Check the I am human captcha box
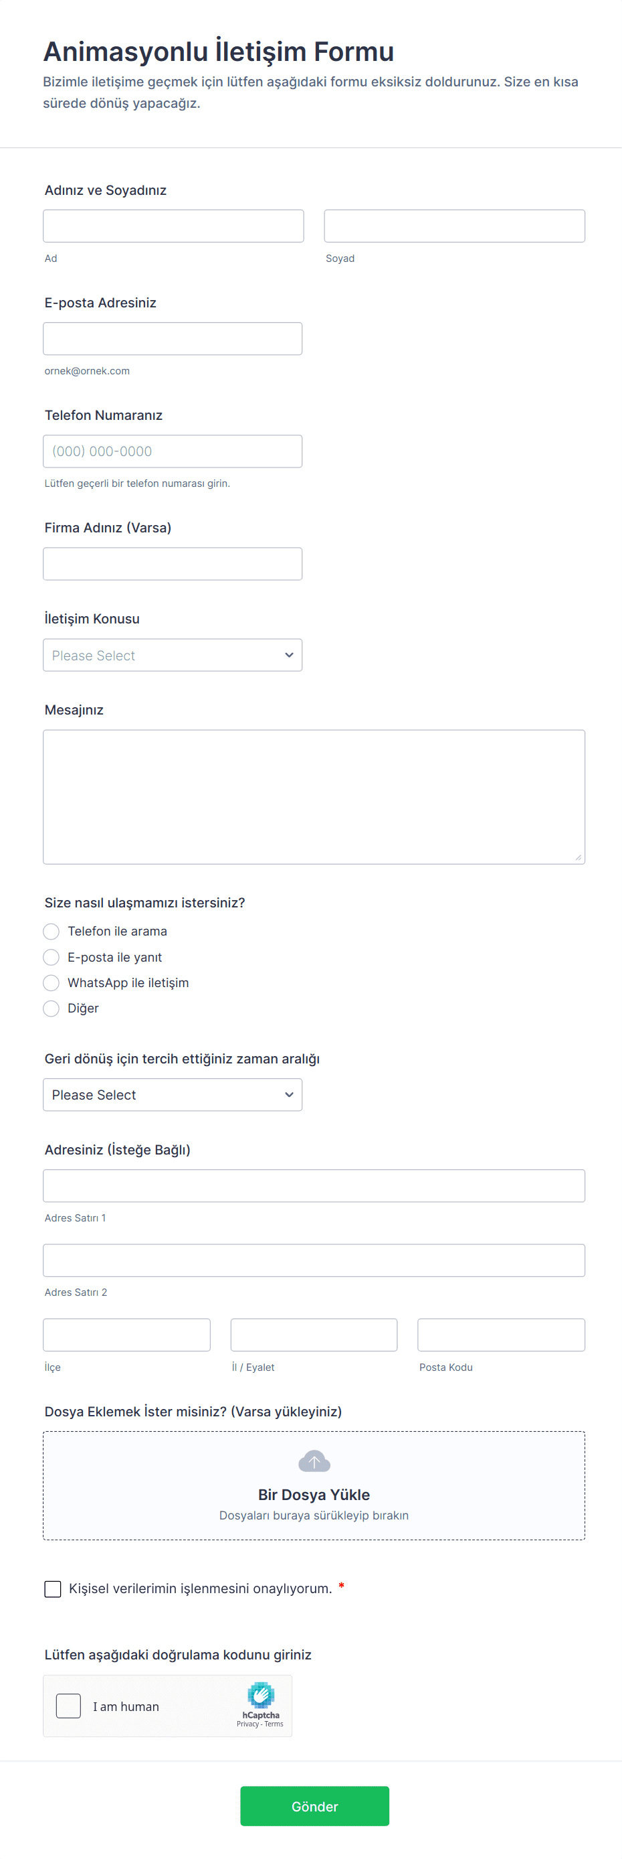The image size is (622, 1859). 68,1706
